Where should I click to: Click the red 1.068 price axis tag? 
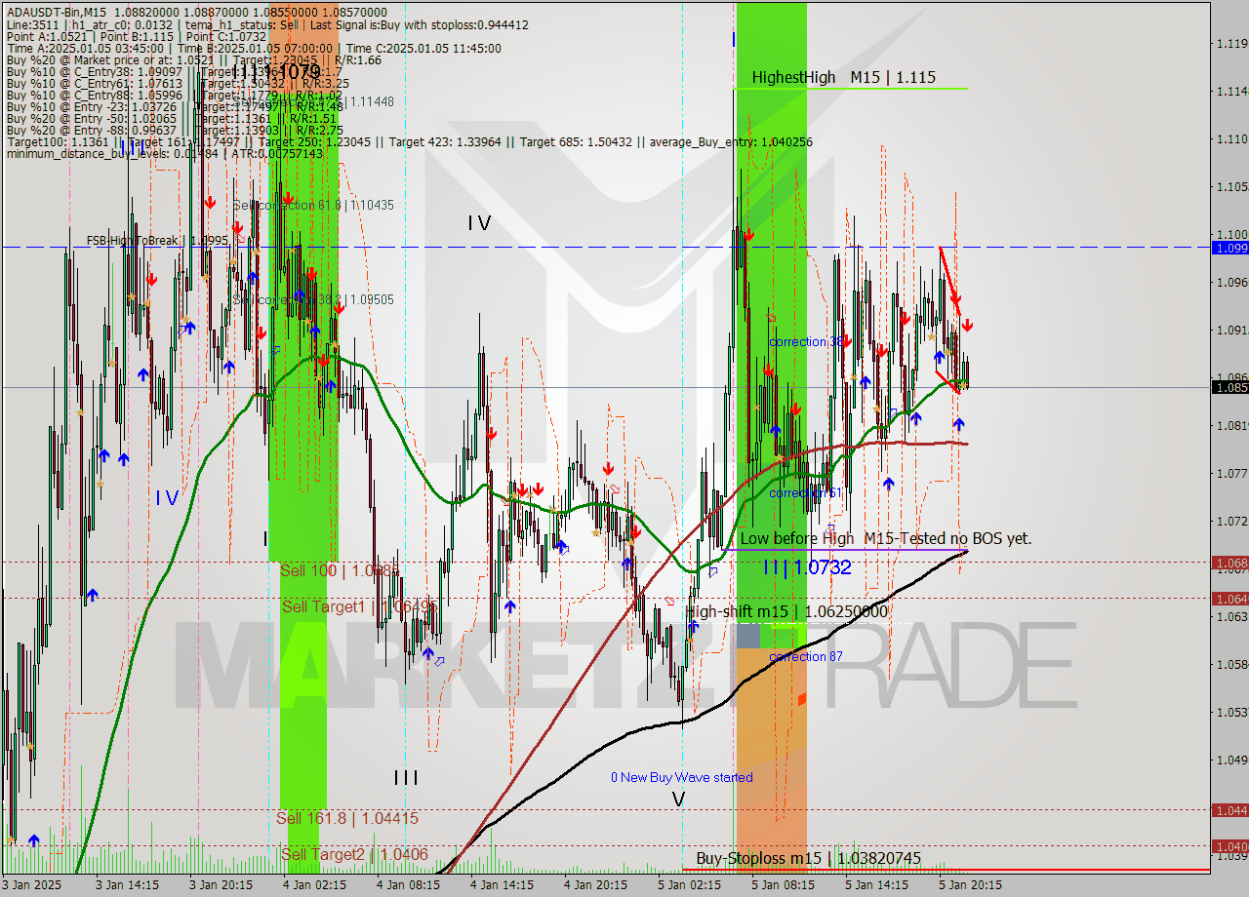[1229, 563]
